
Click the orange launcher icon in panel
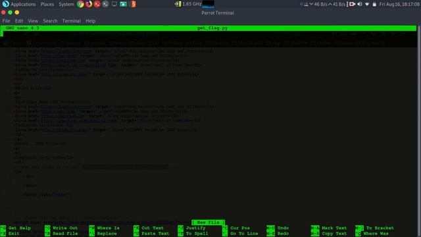tap(134, 4)
